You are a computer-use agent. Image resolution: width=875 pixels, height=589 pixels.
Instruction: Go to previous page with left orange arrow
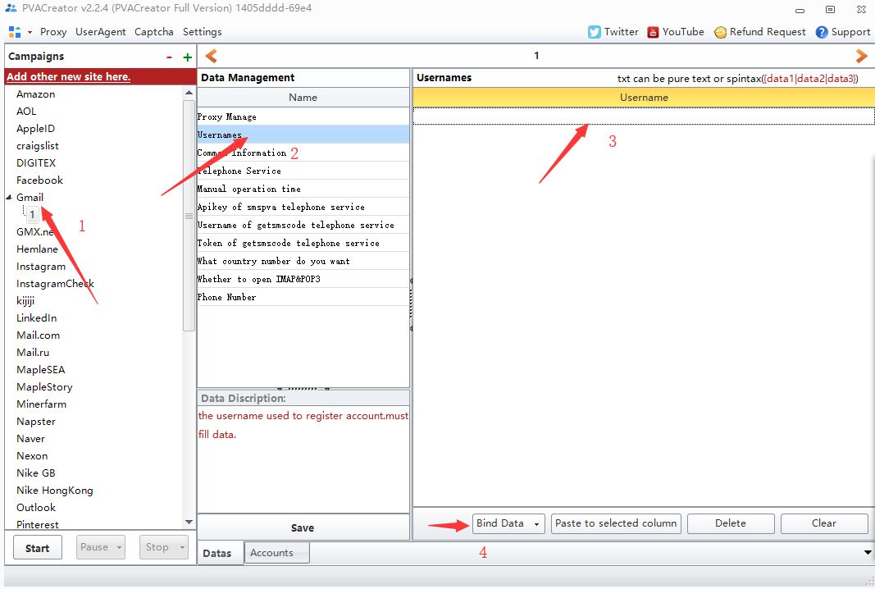[x=211, y=56]
